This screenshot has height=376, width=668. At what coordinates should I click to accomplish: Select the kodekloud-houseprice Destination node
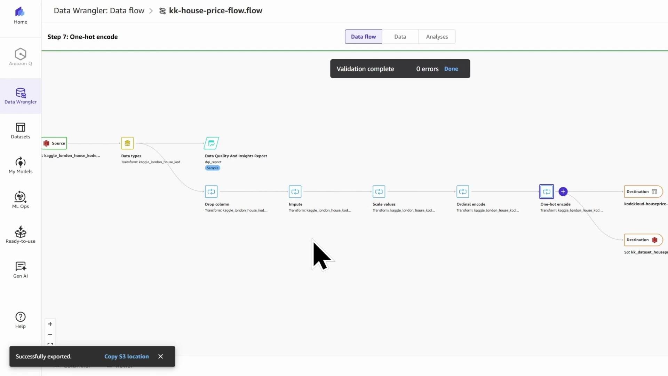pyautogui.click(x=643, y=191)
